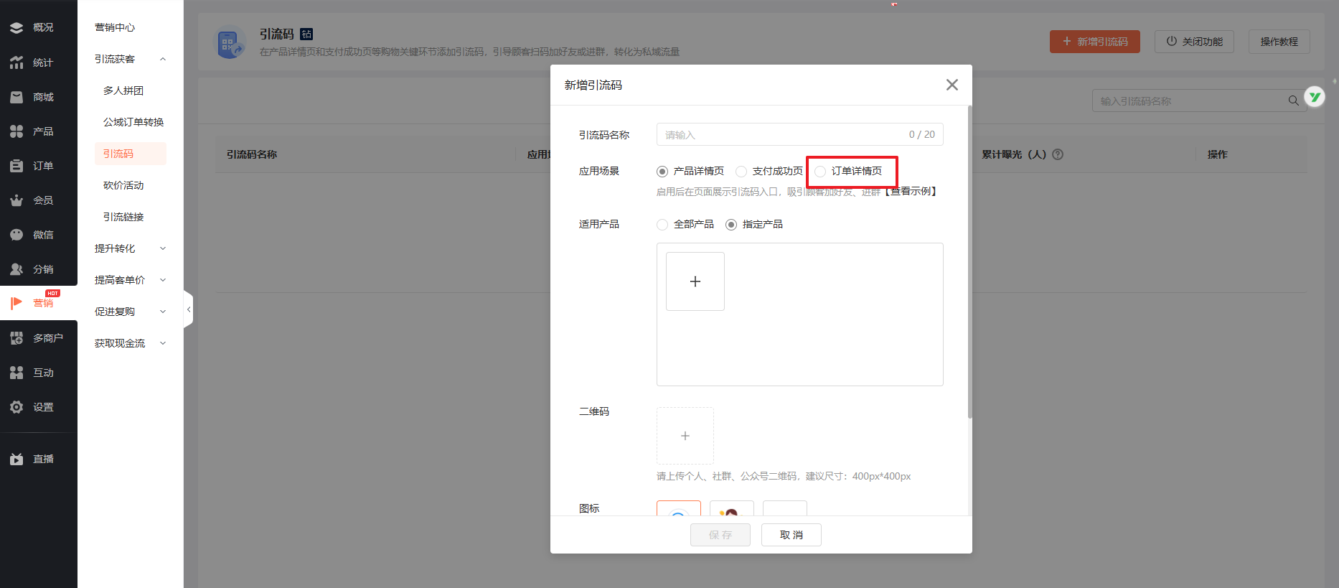The width and height of the screenshot is (1339, 588).
Task: Expand the 提升转化 menu section
Action: (x=163, y=248)
